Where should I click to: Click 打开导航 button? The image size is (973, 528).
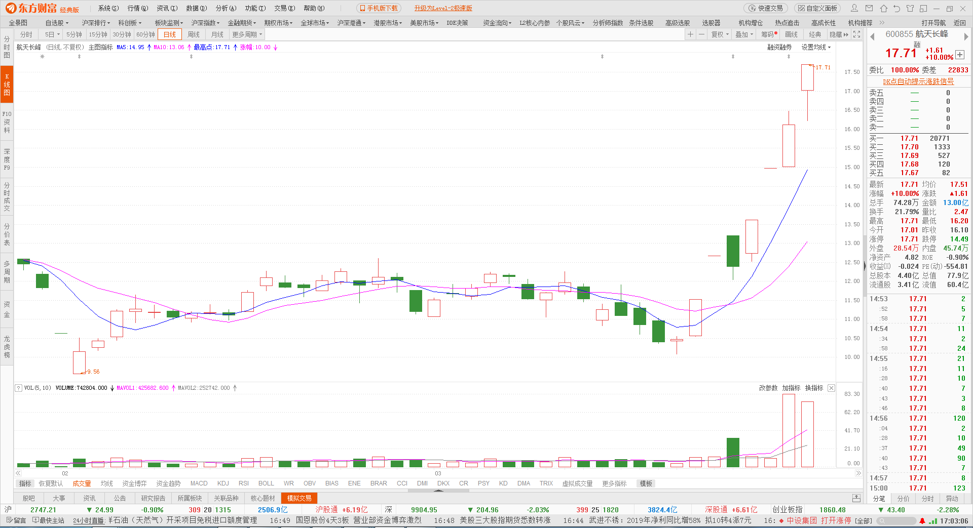tap(933, 23)
